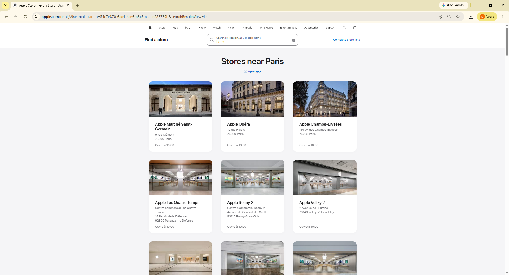This screenshot has height=275, width=509.
Task: Click the Marché Saint-Germain store photo
Action: (181, 99)
